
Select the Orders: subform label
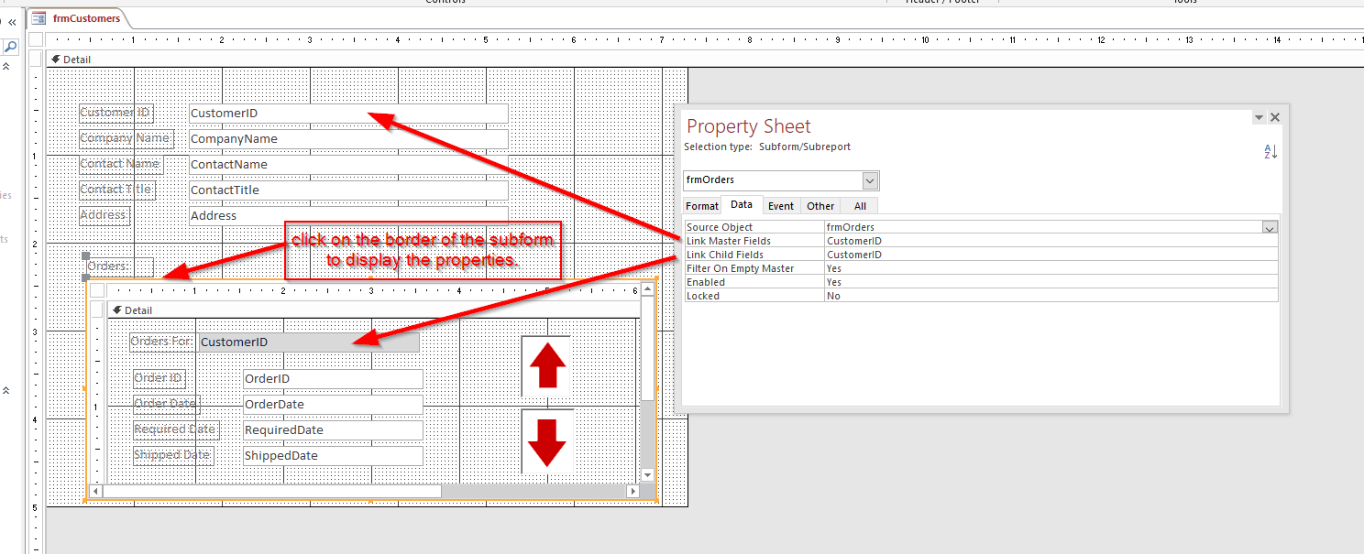[119, 267]
